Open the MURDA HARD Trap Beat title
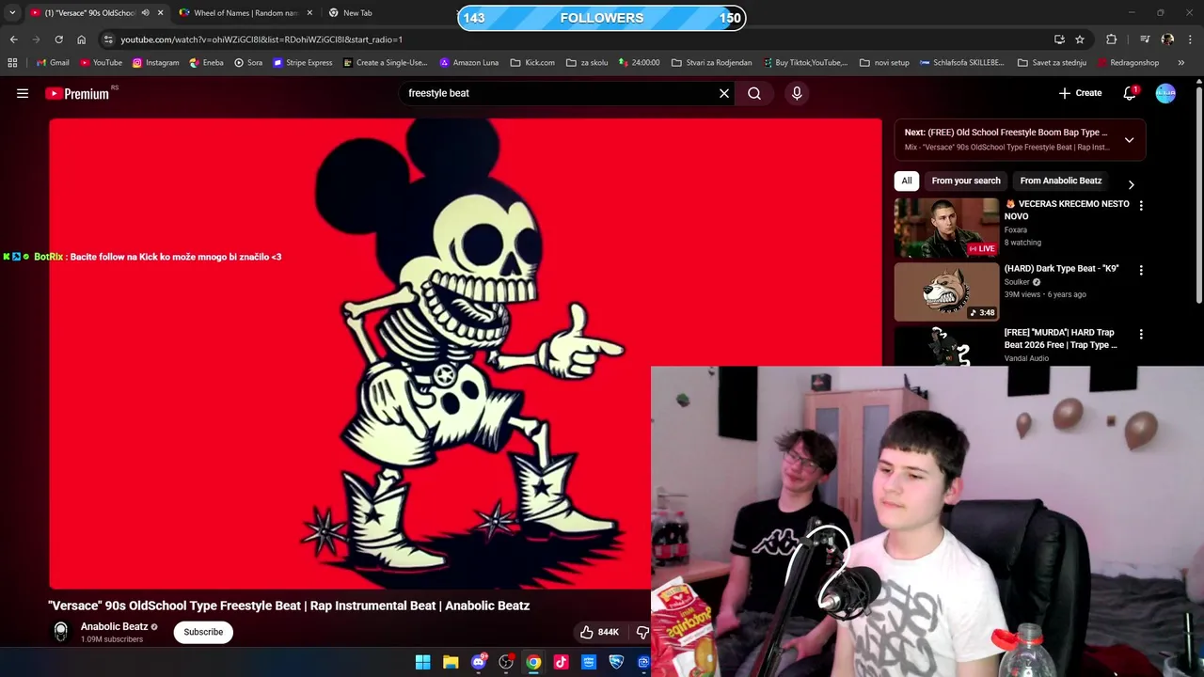The image size is (1204, 677). (1060, 338)
